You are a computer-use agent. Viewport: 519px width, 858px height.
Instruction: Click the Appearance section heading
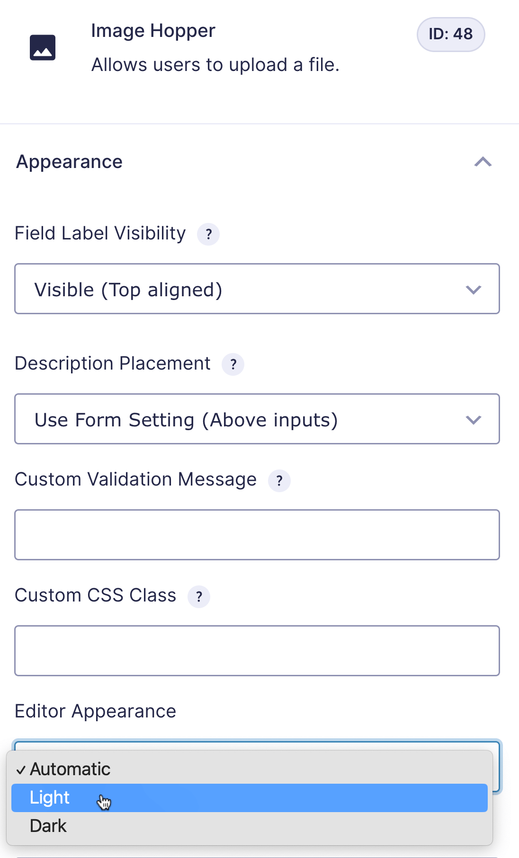click(x=69, y=162)
